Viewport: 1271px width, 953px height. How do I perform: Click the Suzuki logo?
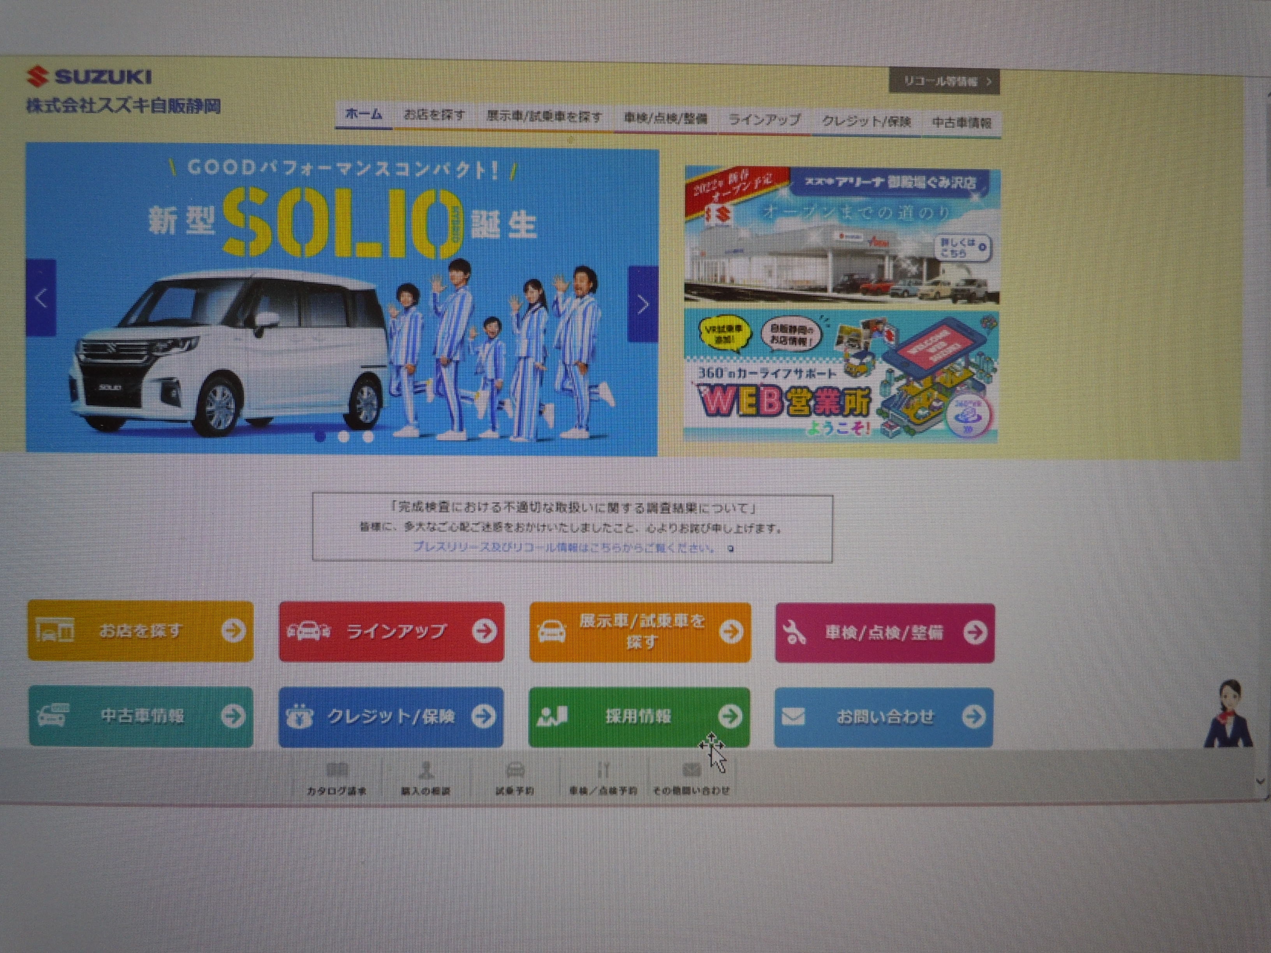[90, 76]
